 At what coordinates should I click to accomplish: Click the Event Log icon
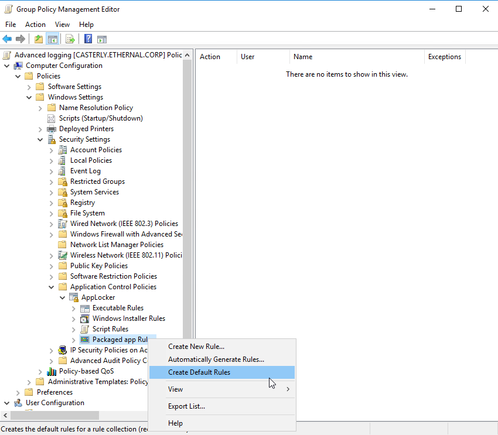pos(62,171)
